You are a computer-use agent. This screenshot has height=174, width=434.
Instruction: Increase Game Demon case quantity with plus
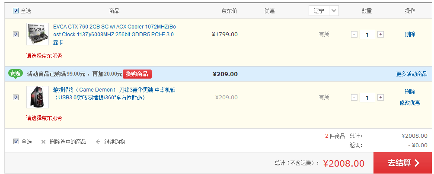380,98
